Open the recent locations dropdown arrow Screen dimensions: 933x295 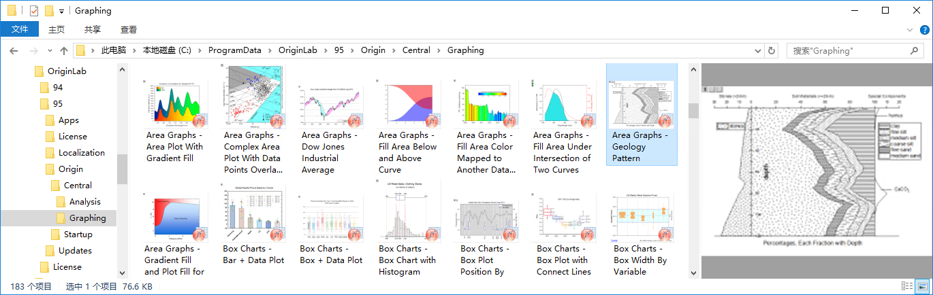tap(50, 50)
